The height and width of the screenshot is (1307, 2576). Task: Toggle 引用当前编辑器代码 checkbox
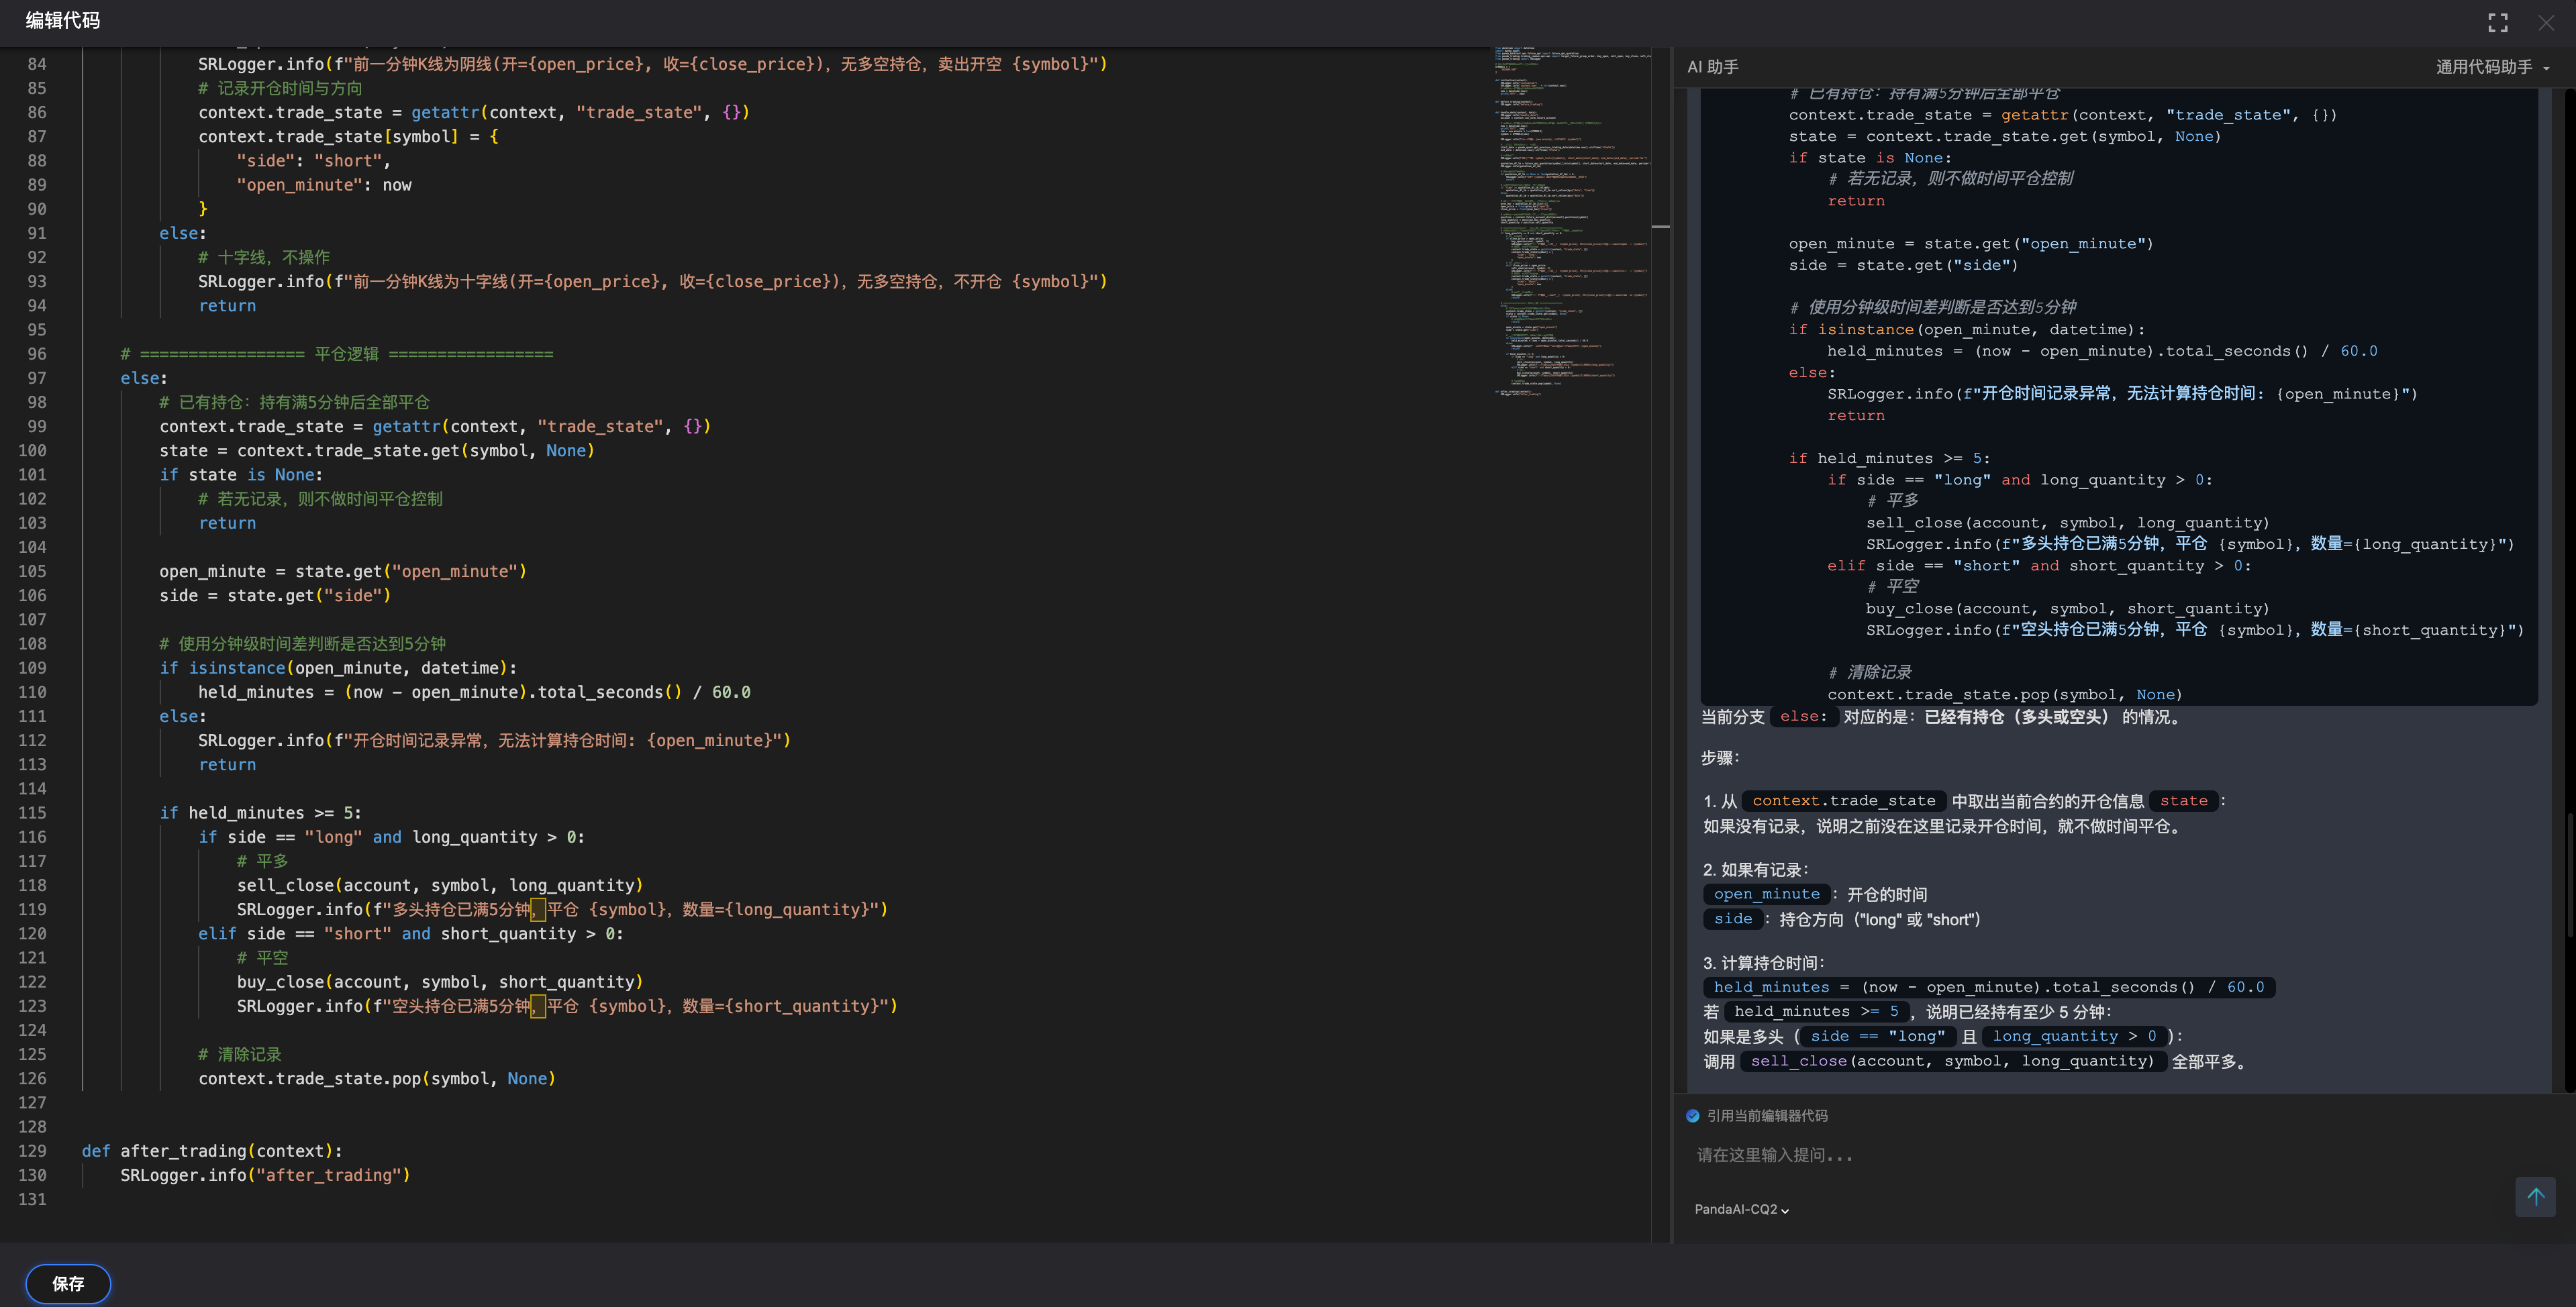click(x=1692, y=1116)
